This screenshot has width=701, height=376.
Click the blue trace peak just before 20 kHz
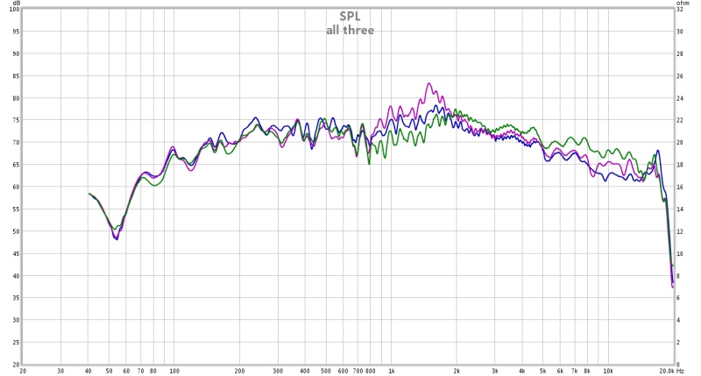coord(657,151)
